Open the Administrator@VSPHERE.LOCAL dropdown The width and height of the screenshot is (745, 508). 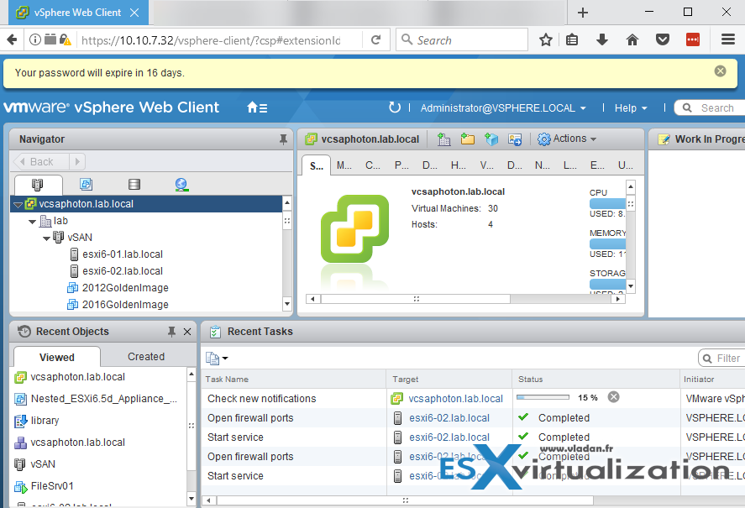click(x=503, y=108)
